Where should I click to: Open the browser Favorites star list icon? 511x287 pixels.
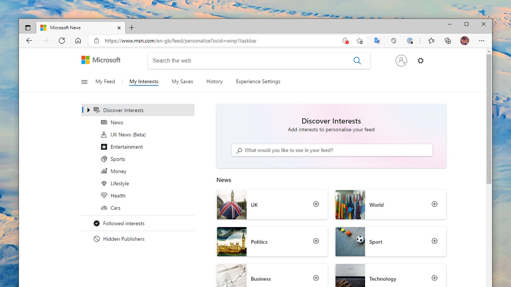click(x=431, y=41)
